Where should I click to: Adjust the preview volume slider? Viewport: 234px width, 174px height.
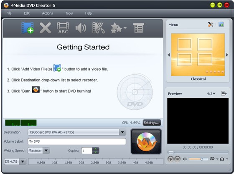(x=198, y=159)
